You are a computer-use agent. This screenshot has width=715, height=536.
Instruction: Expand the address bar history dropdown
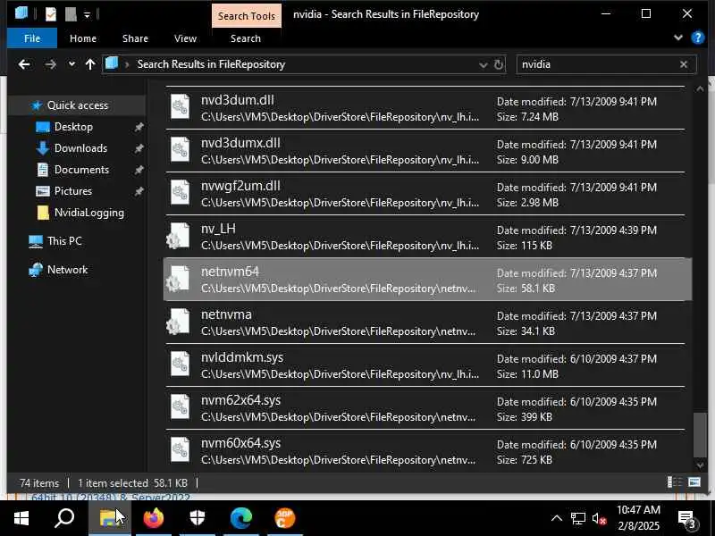[x=483, y=64]
